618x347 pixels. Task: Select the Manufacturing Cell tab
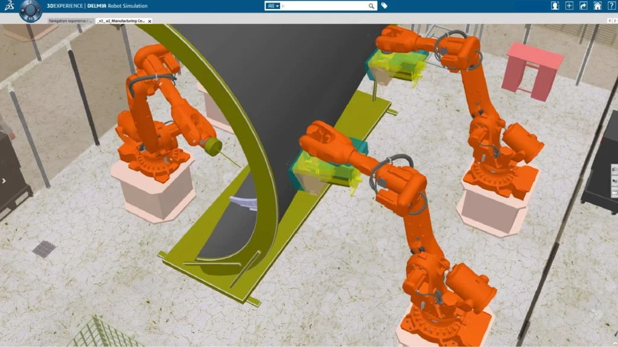pos(121,20)
